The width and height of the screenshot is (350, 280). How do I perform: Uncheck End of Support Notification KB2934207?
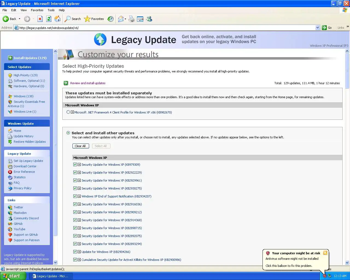tap(75, 196)
